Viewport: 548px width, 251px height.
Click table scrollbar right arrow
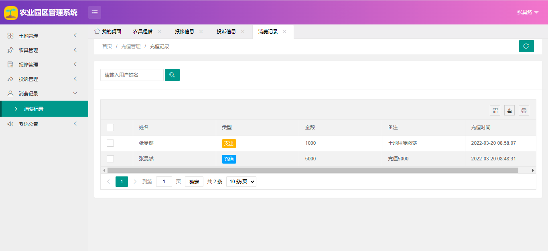click(x=533, y=170)
